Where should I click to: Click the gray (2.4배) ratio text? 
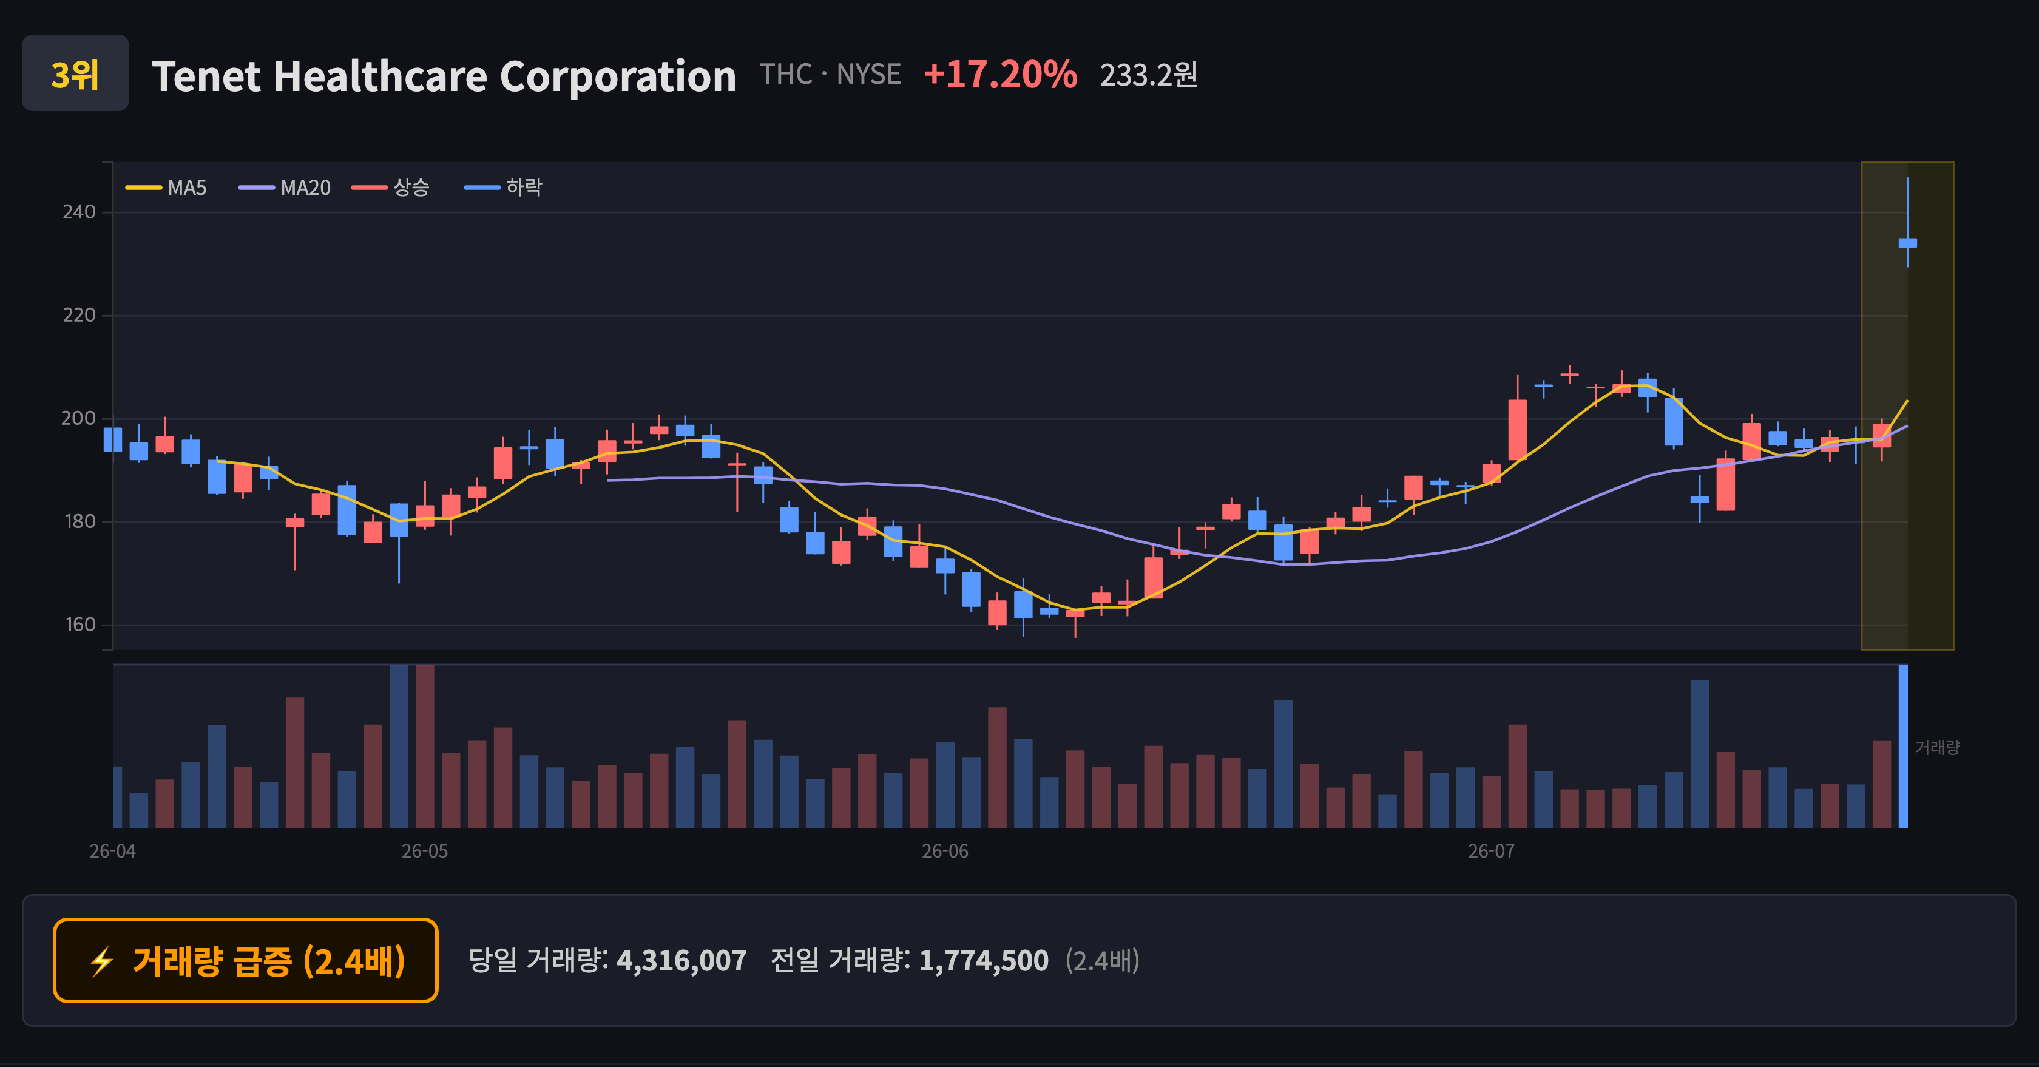(1103, 961)
